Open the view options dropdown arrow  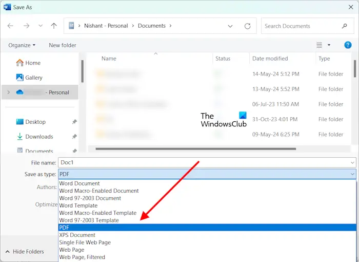point(329,45)
